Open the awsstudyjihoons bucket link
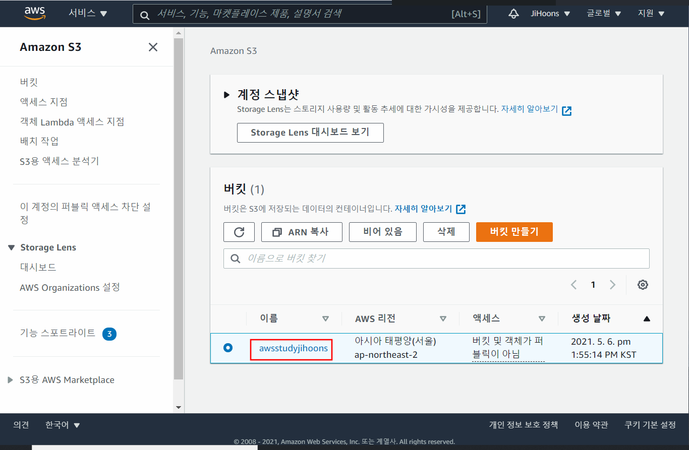This screenshot has height=450, width=689. coord(293,348)
